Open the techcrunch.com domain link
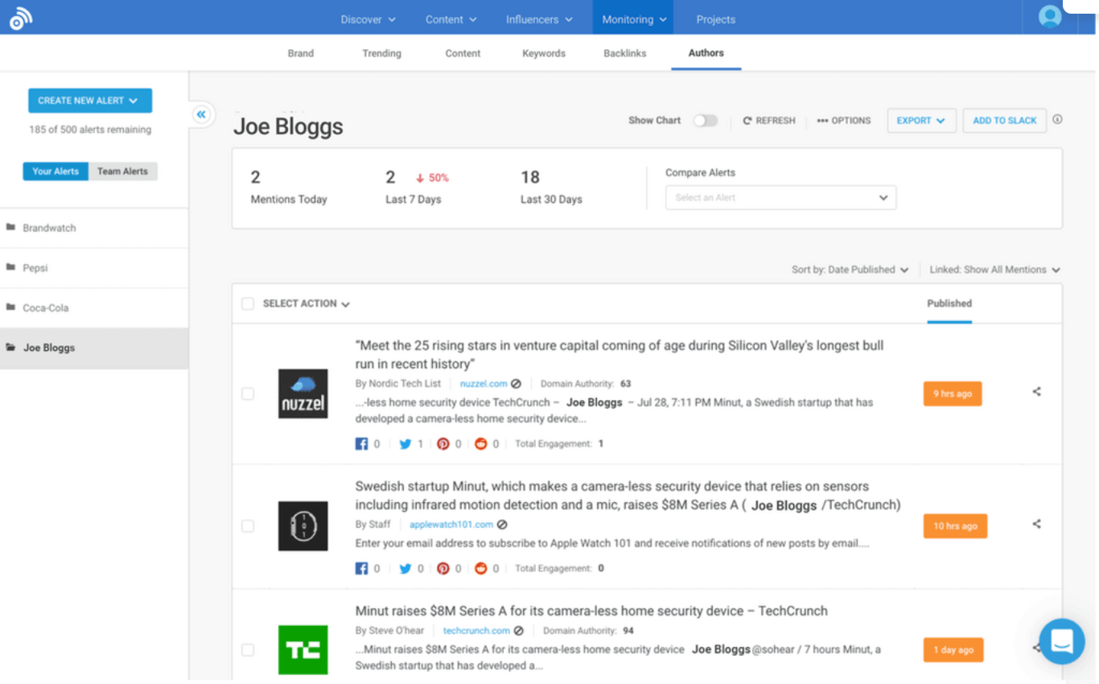 coord(476,631)
